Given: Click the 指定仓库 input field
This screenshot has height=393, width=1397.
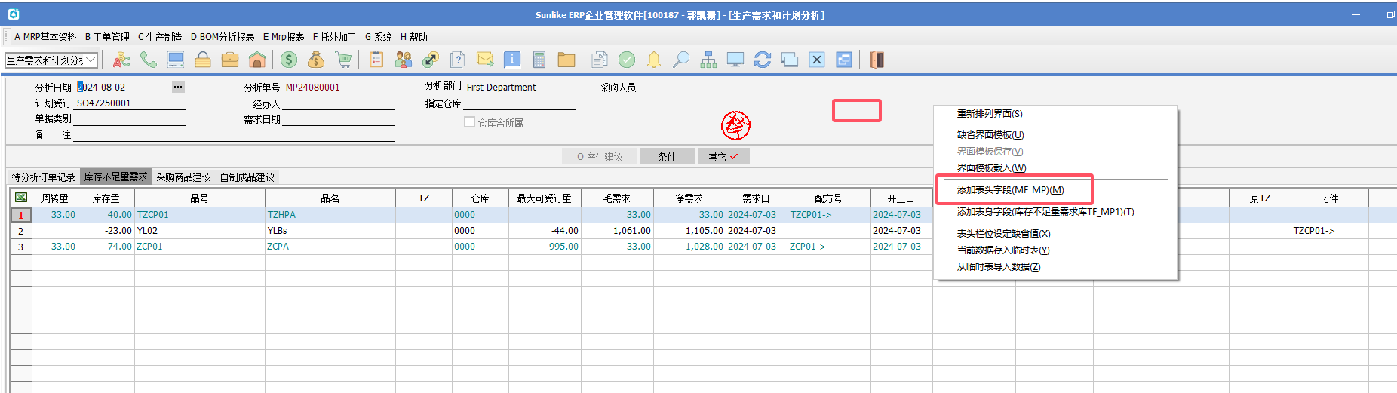Looking at the screenshot, I should (519, 104).
